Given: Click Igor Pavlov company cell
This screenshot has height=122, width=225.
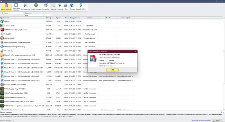Looking at the screenshot, I should point(90,26).
